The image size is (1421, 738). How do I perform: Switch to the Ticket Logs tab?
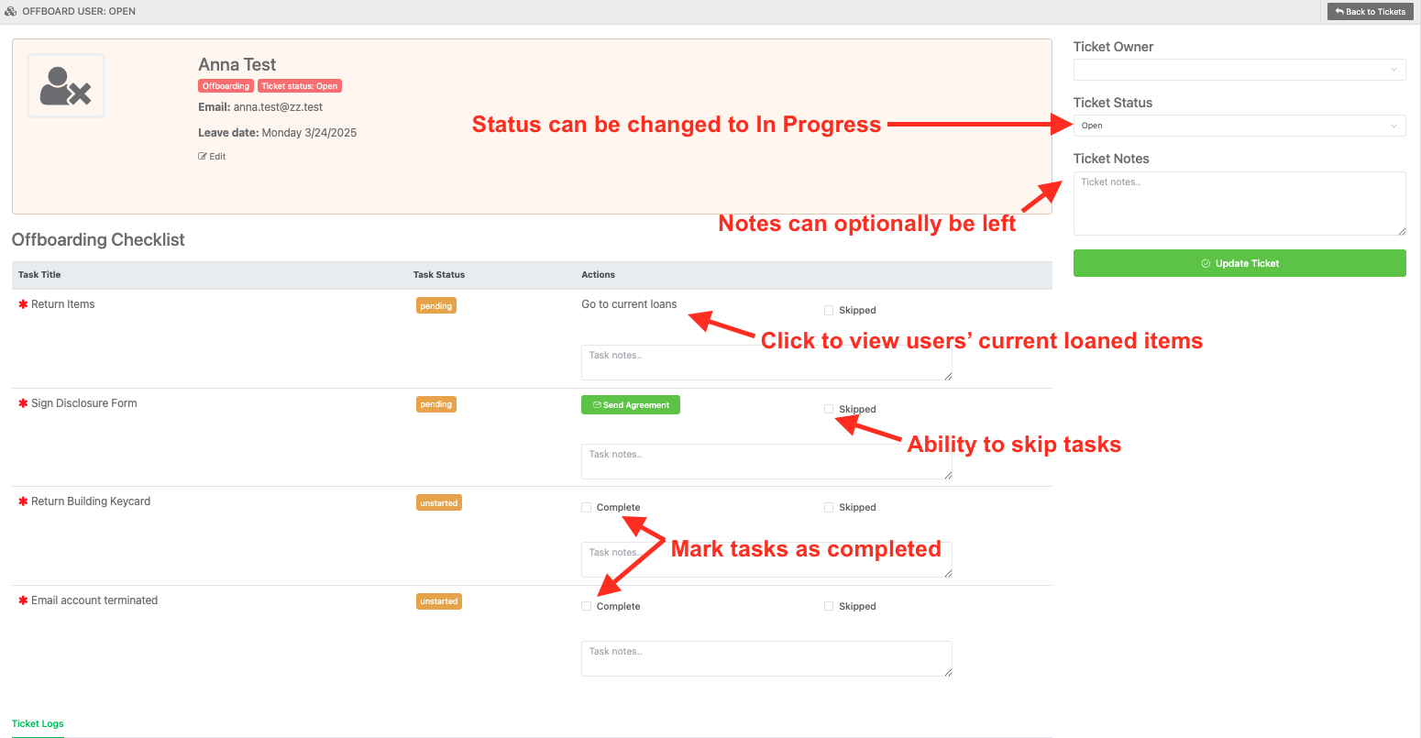tap(38, 723)
